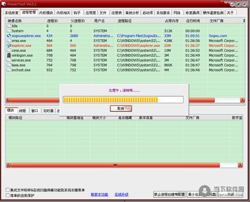This screenshot has height=202, width=250.
Task: Switch to the 内核模块 tab
Action: (46, 13)
